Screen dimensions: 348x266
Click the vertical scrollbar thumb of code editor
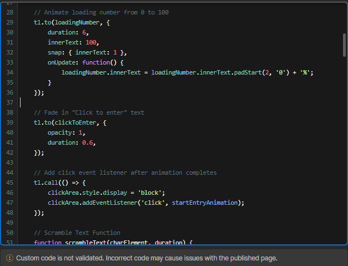coord(344,45)
